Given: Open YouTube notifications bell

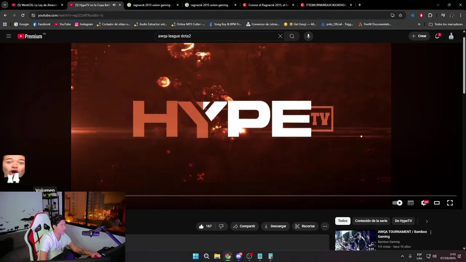Looking at the screenshot, I should click(x=437, y=36).
